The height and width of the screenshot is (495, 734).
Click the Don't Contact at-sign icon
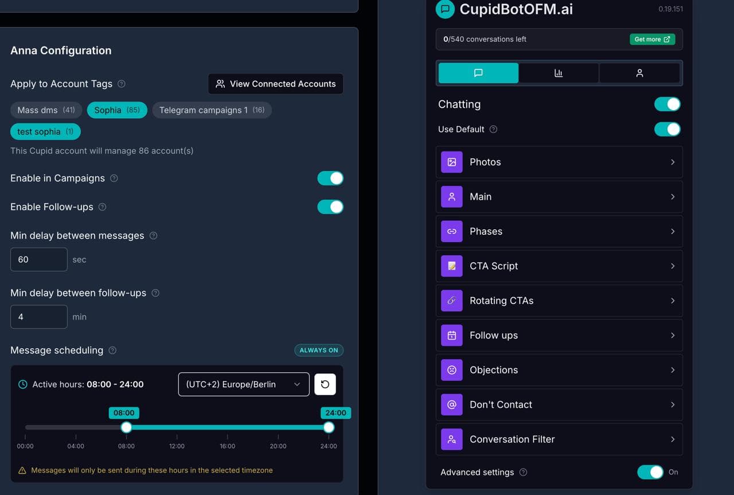point(452,405)
